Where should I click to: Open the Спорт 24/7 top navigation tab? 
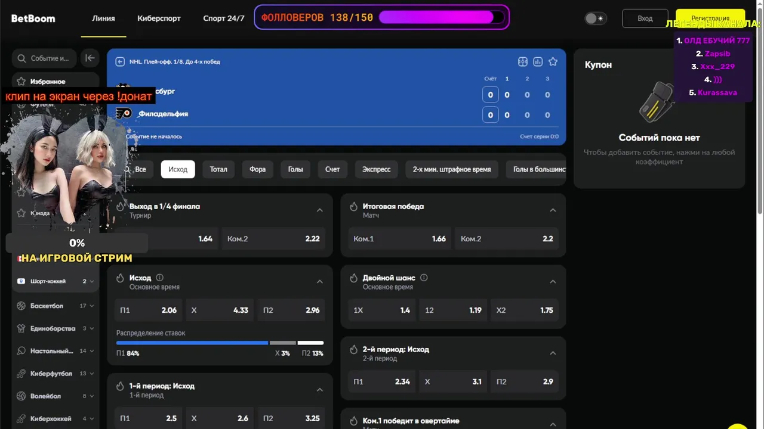(224, 18)
